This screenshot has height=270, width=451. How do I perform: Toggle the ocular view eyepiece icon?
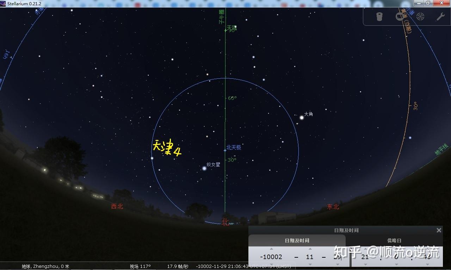tap(379, 17)
